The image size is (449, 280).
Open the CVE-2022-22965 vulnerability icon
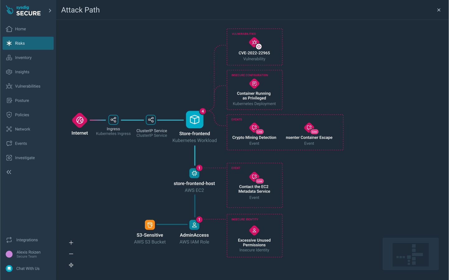[x=254, y=43]
